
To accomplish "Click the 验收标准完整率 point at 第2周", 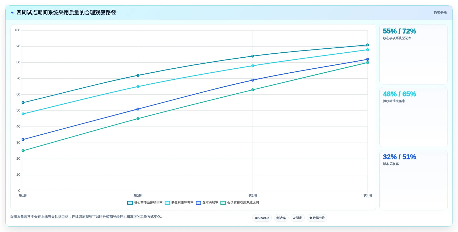I will pos(138,87).
